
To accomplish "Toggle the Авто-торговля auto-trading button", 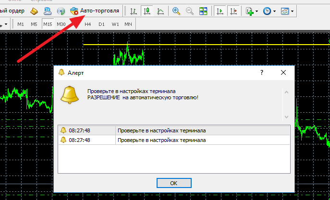I will 95,11.
